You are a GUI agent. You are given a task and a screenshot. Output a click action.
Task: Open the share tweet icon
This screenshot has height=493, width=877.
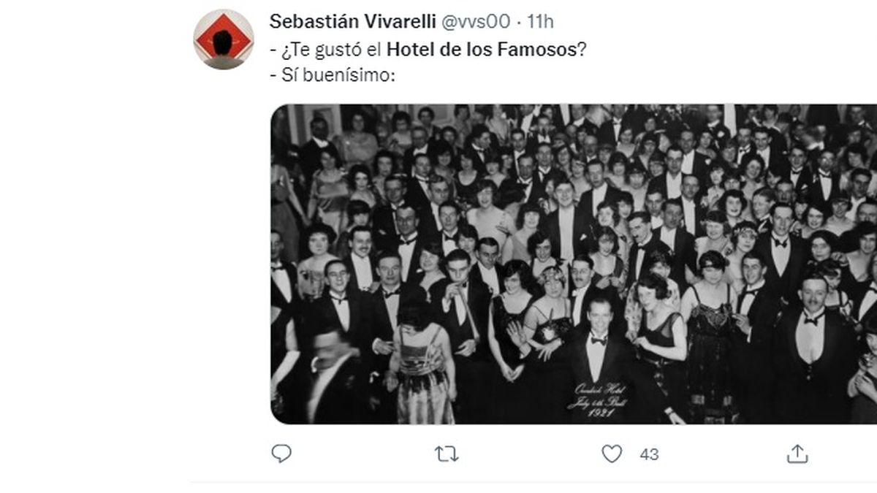point(797,454)
